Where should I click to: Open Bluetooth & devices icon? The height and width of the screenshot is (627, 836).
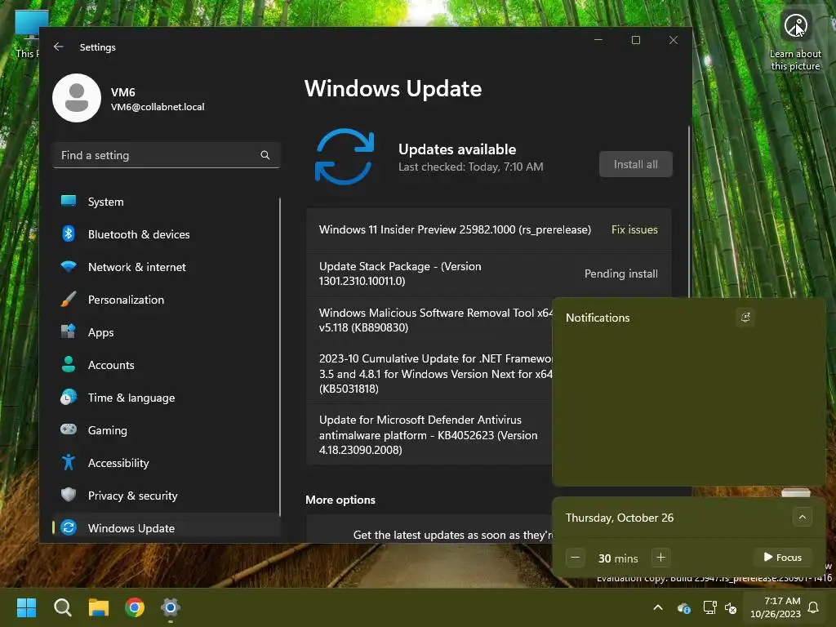click(69, 233)
